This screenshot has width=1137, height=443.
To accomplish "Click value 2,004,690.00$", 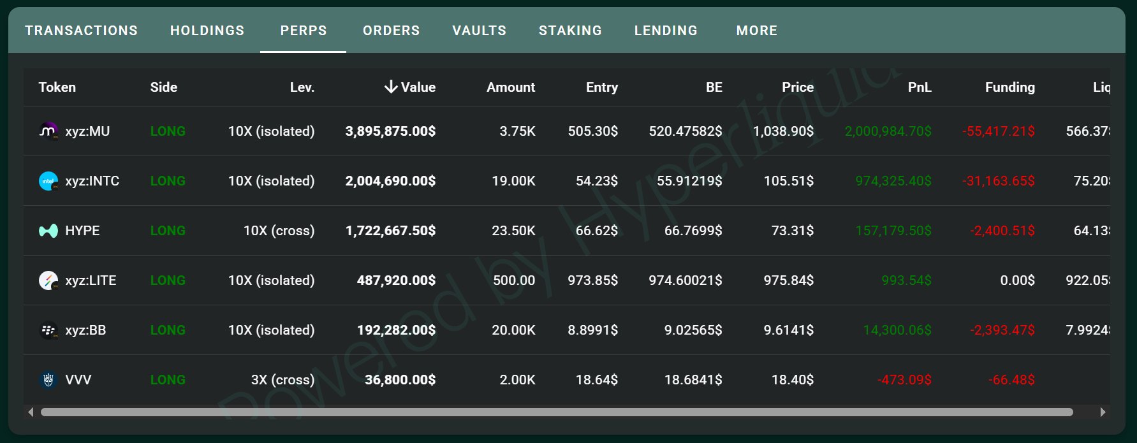I will pyautogui.click(x=390, y=181).
